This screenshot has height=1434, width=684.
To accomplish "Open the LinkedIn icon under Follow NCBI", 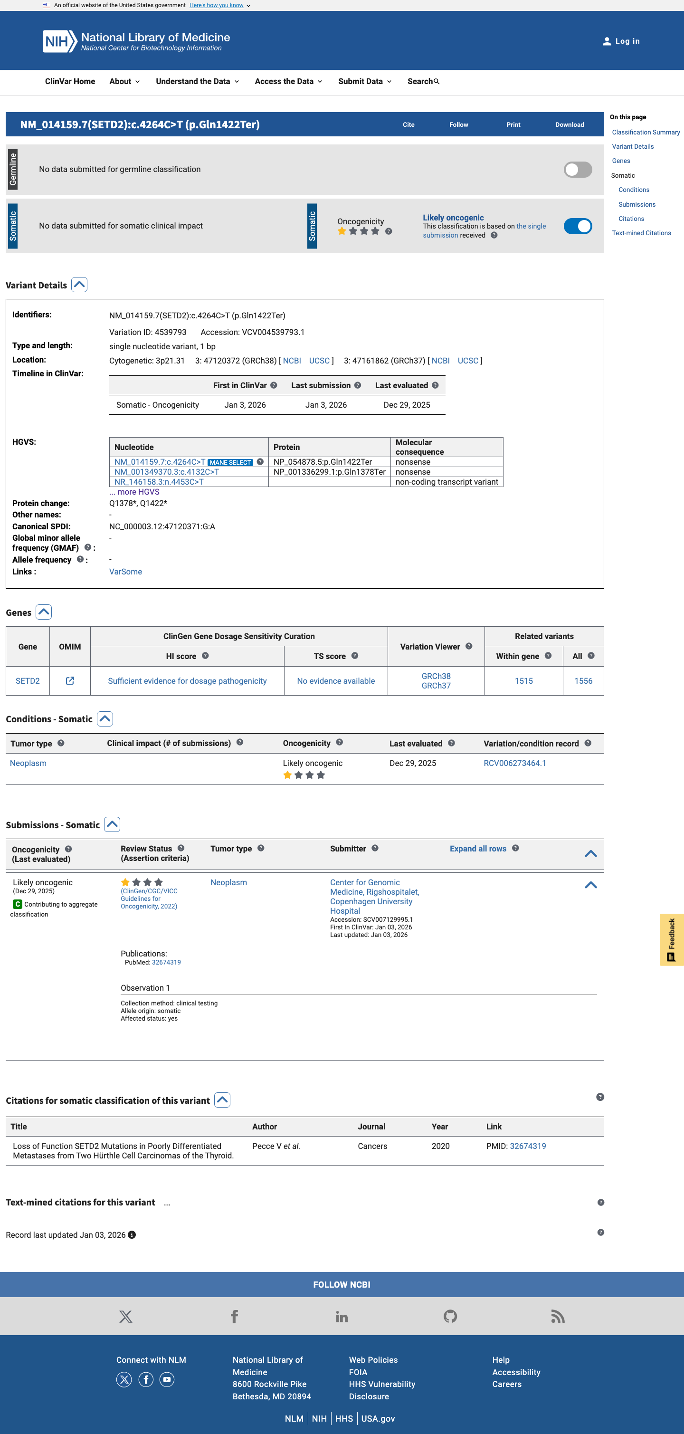I will pos(342,1317).
